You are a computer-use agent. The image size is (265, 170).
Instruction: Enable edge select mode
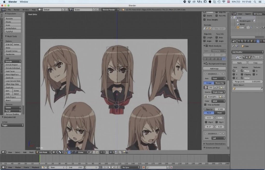(x=94, y=152)
